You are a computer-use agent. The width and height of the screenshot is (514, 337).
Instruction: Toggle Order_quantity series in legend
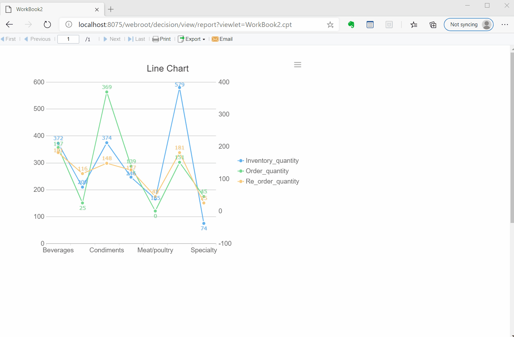point(267,171)
